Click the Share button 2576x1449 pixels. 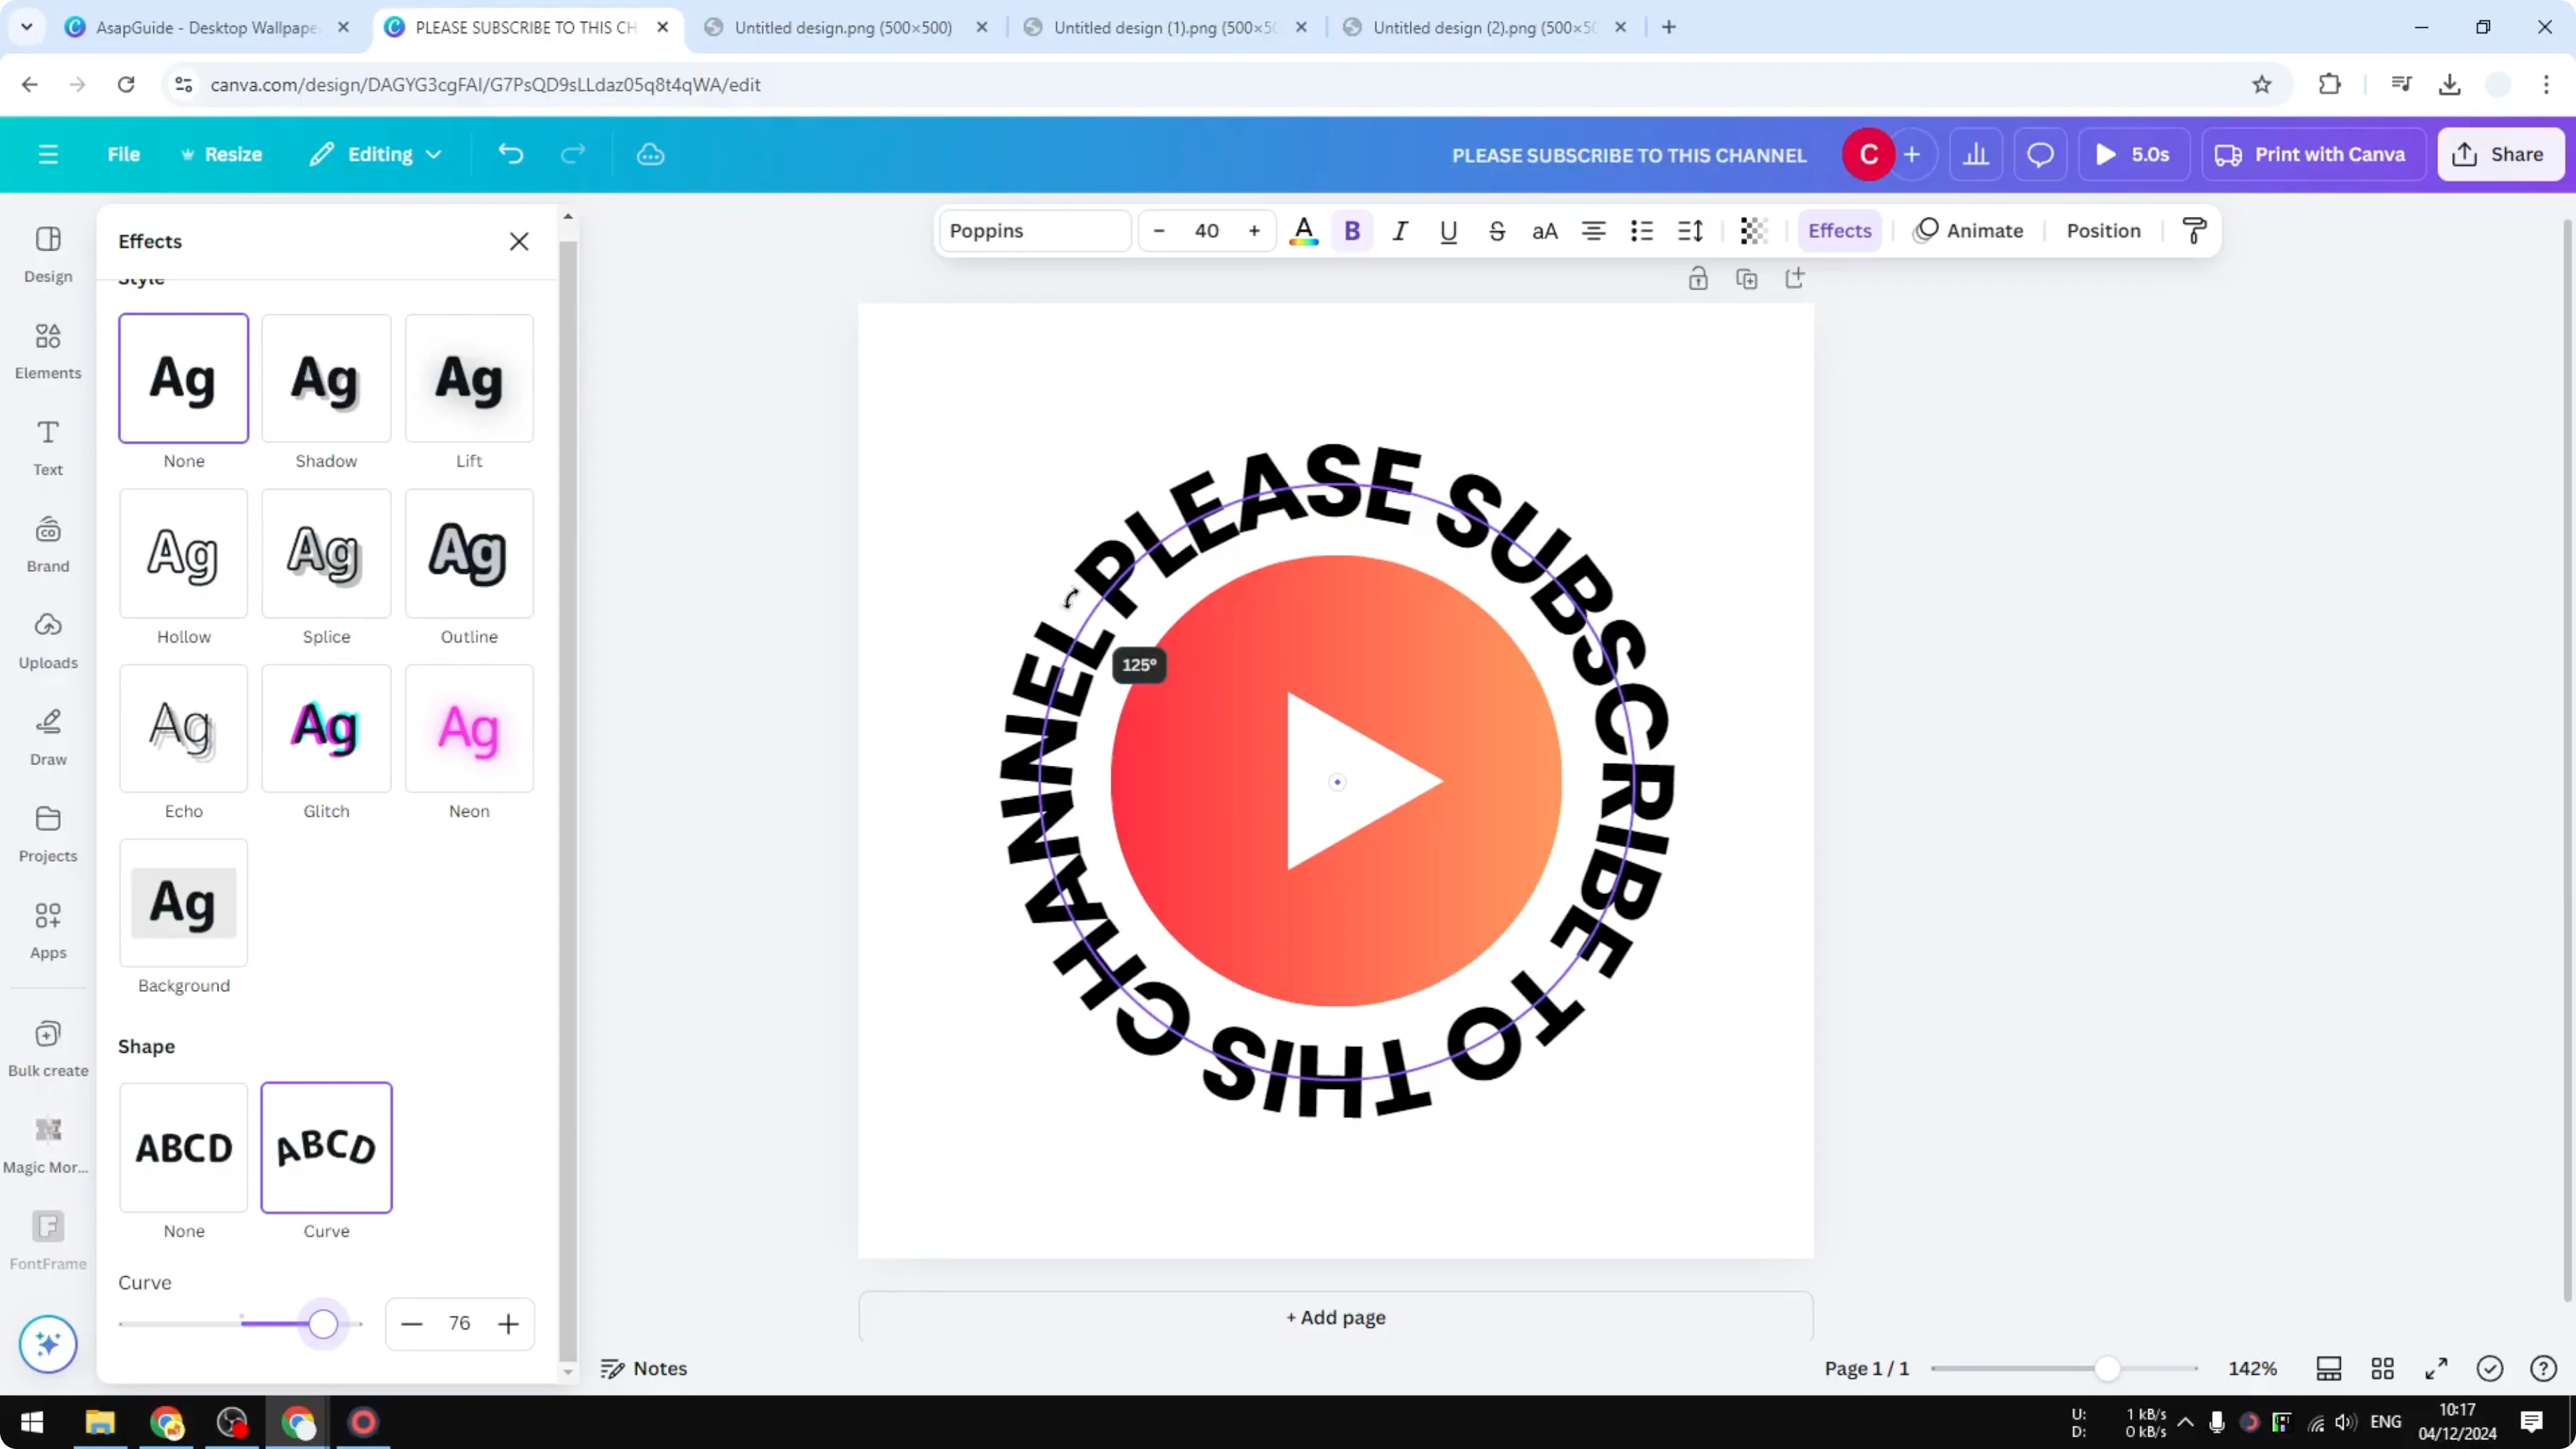(x=2500, y=154)
